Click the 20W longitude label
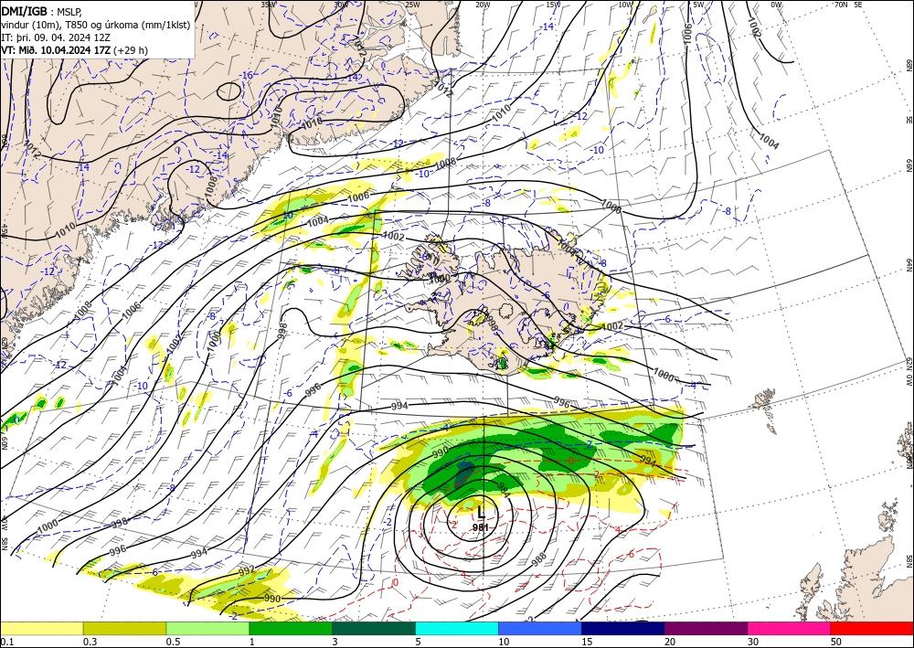 pyautogui.click(x=483, y=5)
